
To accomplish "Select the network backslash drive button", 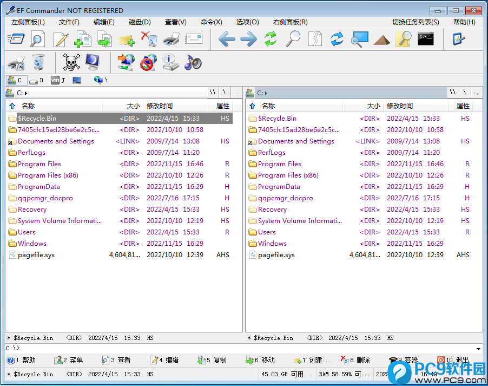I will [x=101, y=80].
